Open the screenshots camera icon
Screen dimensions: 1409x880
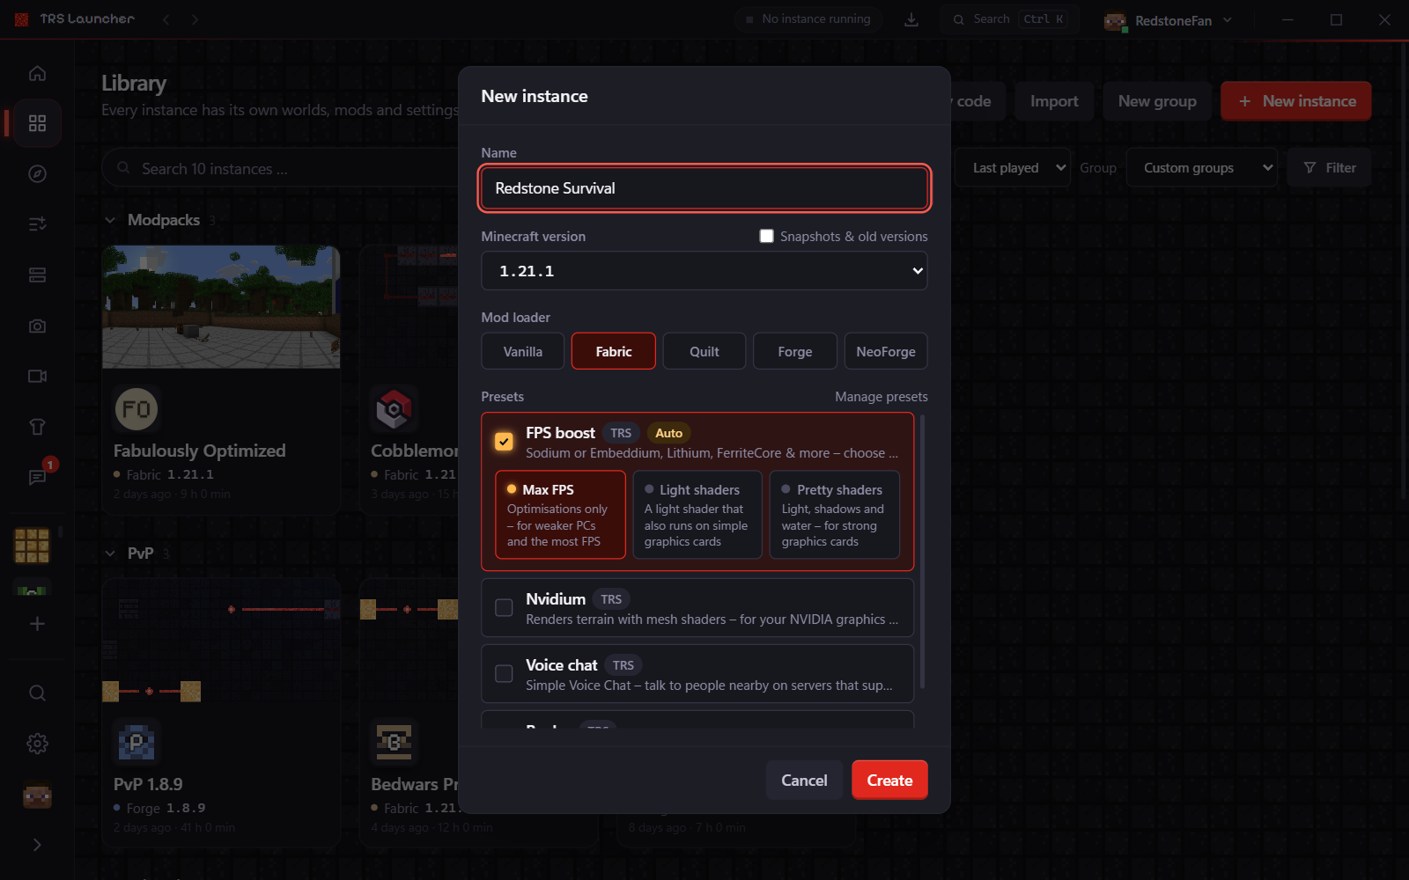coord(37,326)
